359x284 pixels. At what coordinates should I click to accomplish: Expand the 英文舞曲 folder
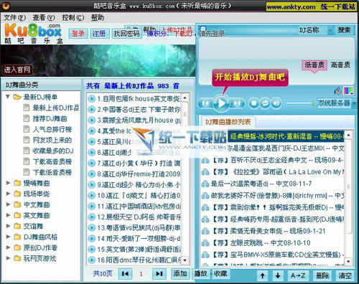click(8, 215)
